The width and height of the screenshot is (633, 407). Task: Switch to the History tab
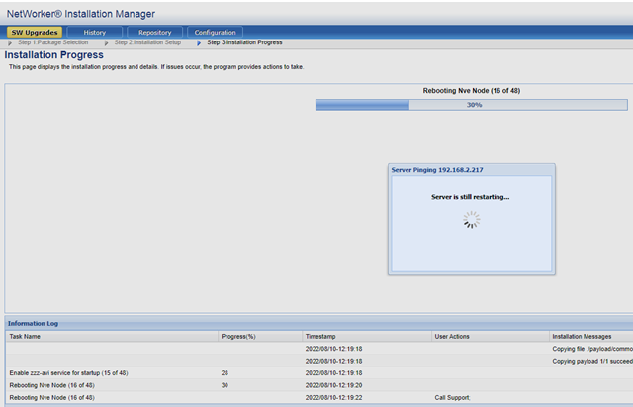(95, 32)
